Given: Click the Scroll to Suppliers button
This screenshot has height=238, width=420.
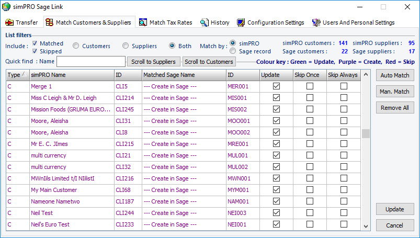Looking at the screenshot, I should tap(154, 62).
